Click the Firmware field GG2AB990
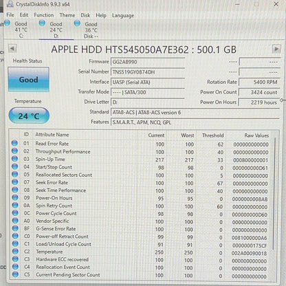Image resolution: width=286 pixels, height=286 pixels. tap(148, 62)
